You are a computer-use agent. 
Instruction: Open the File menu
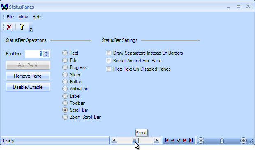coord(10,17)
